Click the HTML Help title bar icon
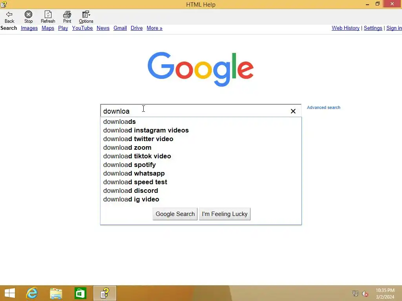The height and width of the screenshot is (301, 402). pos(4,4)
